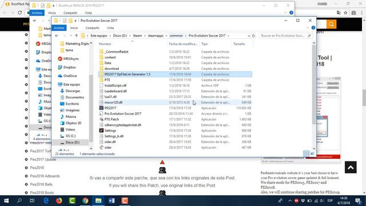366x206 pixels.
Task: Click common in the address breadcrumb
Action: [x=176, y=35]
